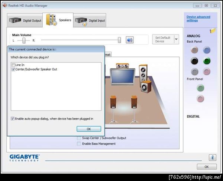Open the information icon near bottom right
The height and width of the screenshot is (181, 223).
[213, 157]
